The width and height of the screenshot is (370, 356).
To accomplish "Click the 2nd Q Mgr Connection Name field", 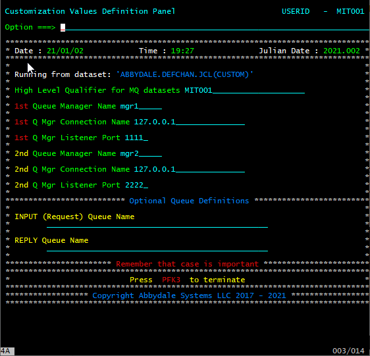I will 190,169.
